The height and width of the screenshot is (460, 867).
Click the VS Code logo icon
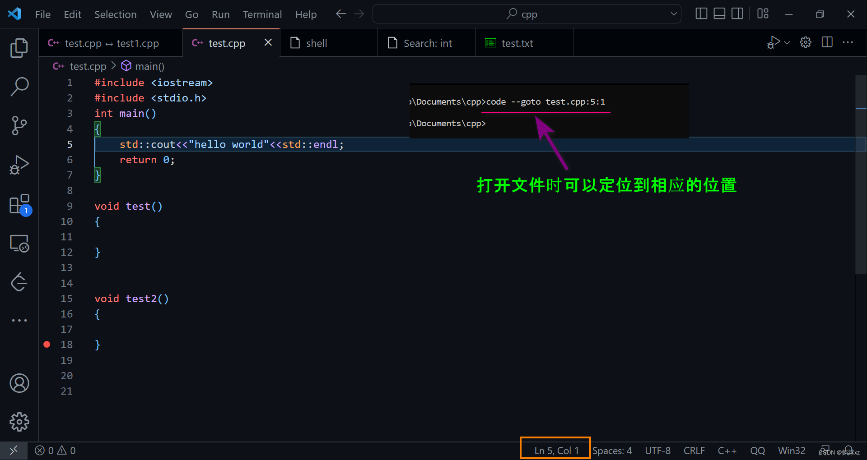[14, 14]
